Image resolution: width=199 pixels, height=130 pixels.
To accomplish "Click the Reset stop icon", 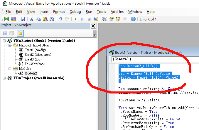I will pos(89,19).
